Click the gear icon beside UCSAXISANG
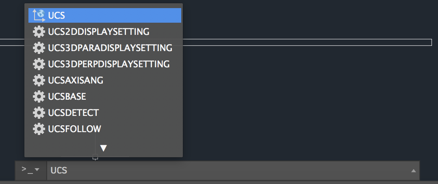This screenshot has height=184, width=438. [39, 80]
